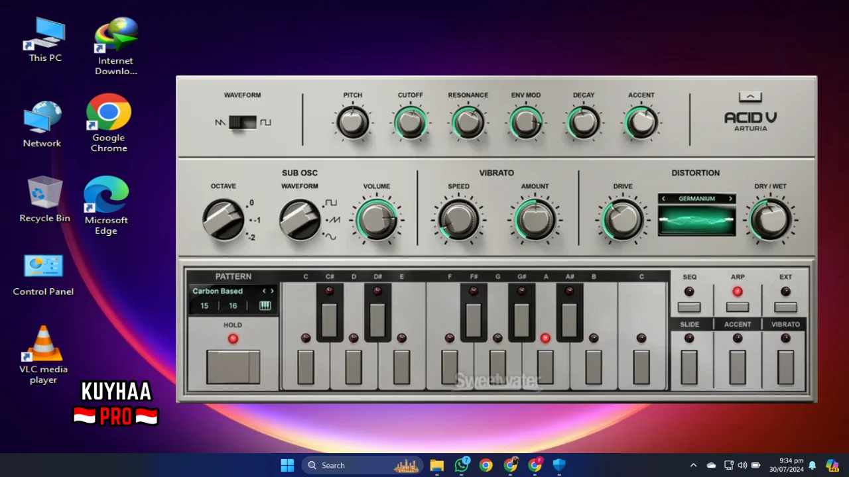Open the pattern keyboard icon

click(x=265, y=306)
